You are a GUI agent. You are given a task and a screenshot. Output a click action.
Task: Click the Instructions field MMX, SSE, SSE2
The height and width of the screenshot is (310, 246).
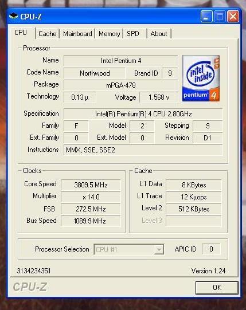tap(143, 150)
